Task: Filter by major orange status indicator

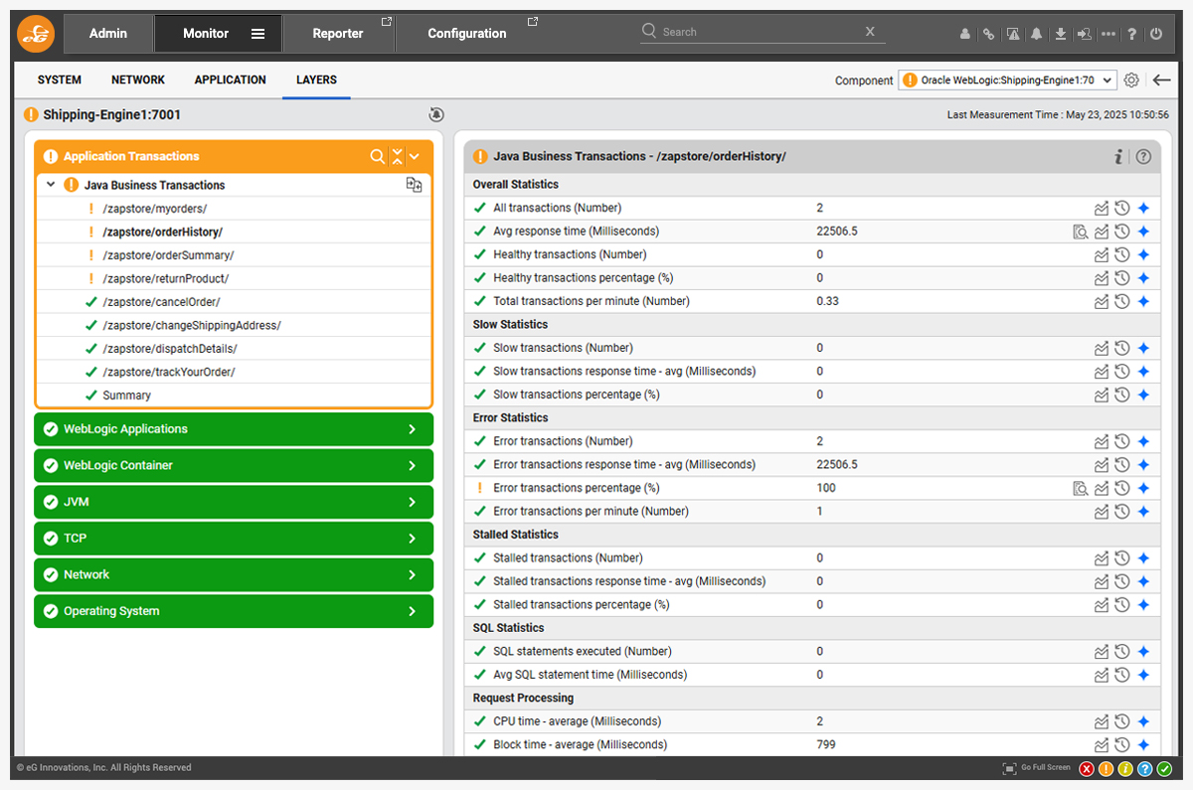Action: coord(1106,769)
